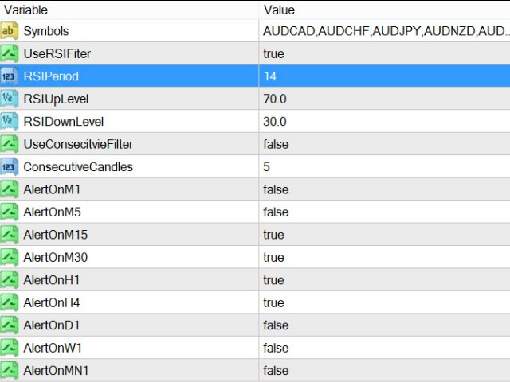
Task: Toggle the AlertOnM1 false value
Action: tap(384, 189)
